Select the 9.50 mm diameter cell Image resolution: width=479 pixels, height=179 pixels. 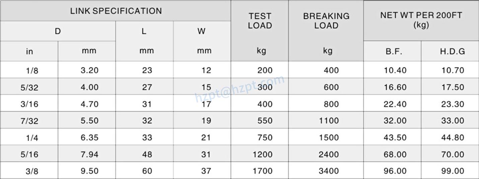[89, 171]
